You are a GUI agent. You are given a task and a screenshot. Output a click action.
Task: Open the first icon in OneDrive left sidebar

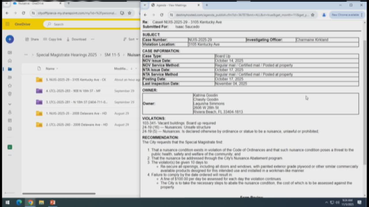pos(10,53)
